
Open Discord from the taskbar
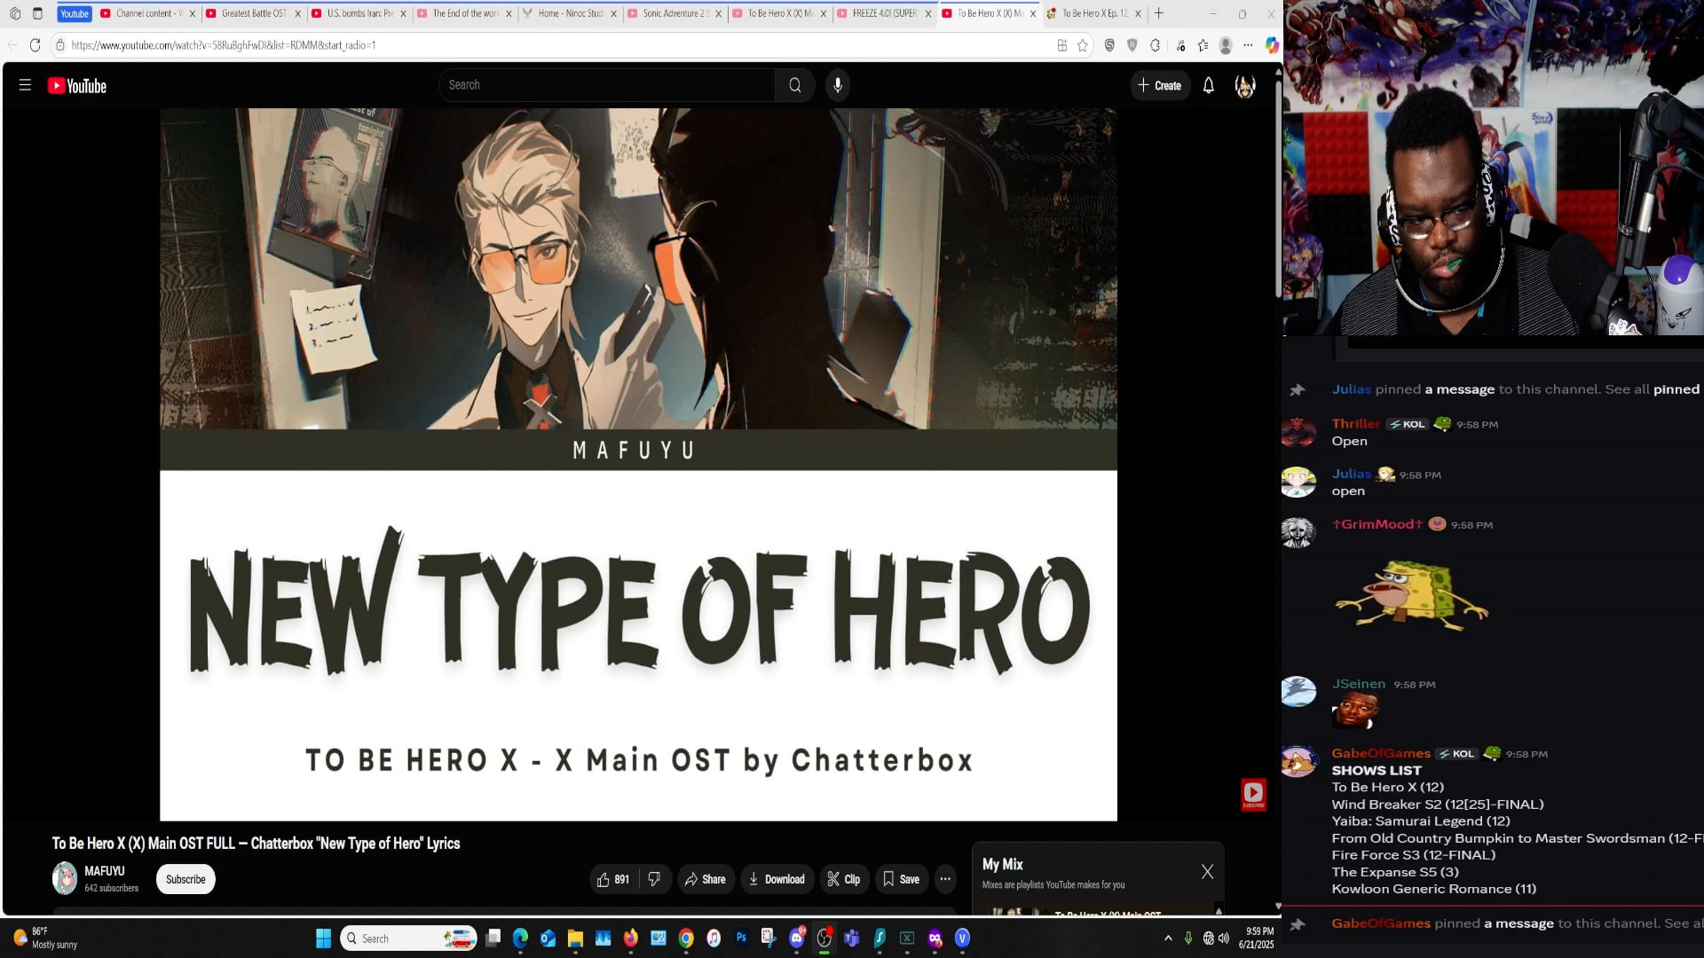(797, 938)
